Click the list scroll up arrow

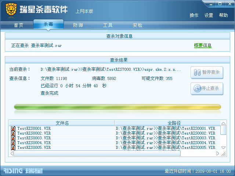tap(223, 123)
